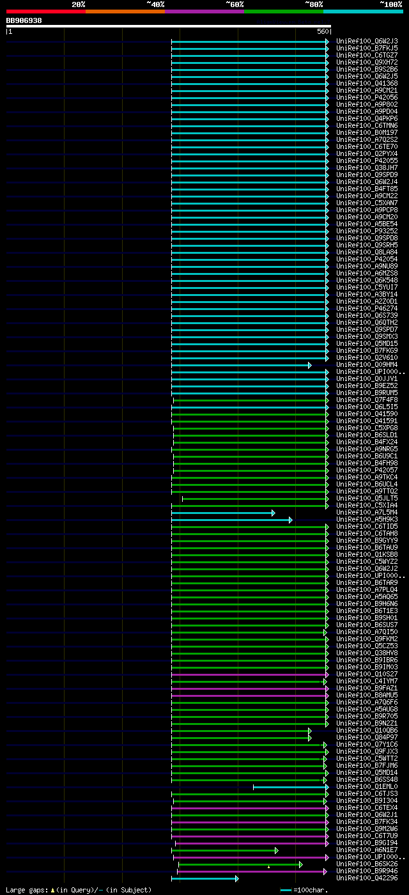
Task: Select label UniRef100_A6N1E7
Action: coord(367,850)
